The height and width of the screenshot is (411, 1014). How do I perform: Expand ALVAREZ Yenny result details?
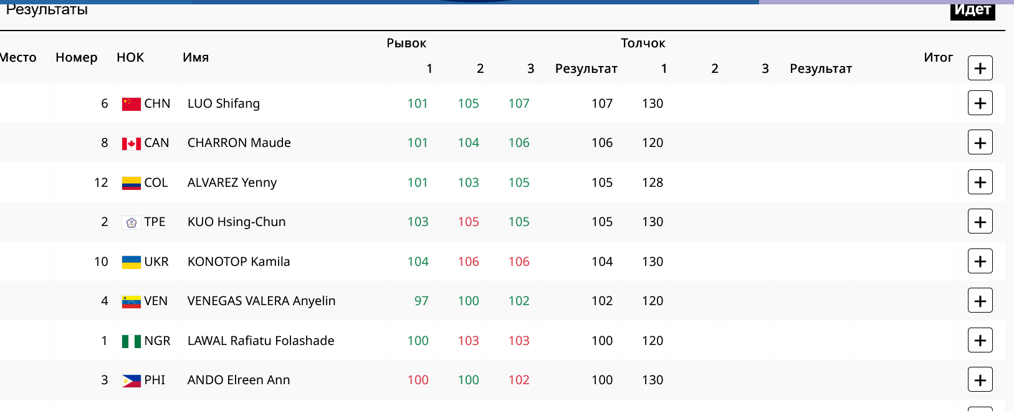click(980, 182)
